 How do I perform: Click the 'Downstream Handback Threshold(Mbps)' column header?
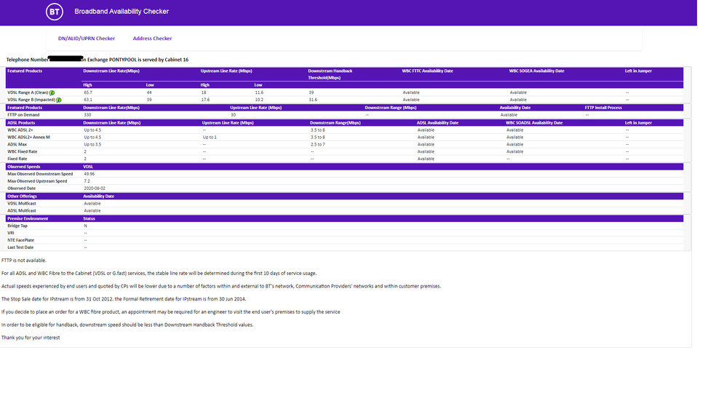(x=330, y=74)
